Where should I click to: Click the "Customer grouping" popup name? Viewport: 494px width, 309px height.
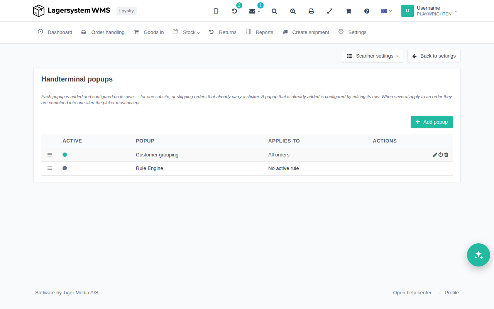coord(157,155)
